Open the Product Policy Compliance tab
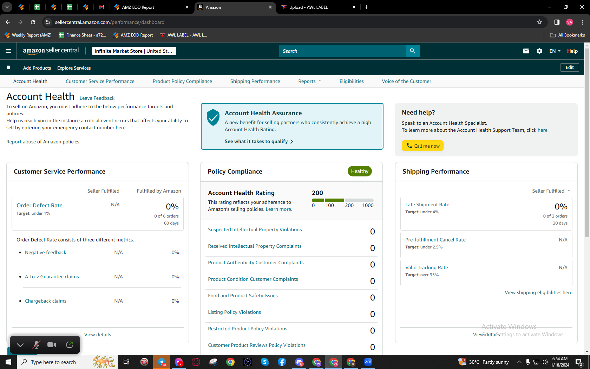590x369 pixels. coord(182,81)
